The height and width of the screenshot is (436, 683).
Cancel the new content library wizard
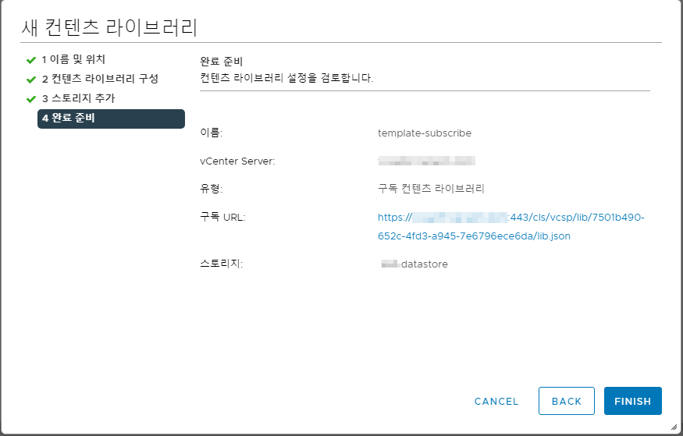click(496, 401)
